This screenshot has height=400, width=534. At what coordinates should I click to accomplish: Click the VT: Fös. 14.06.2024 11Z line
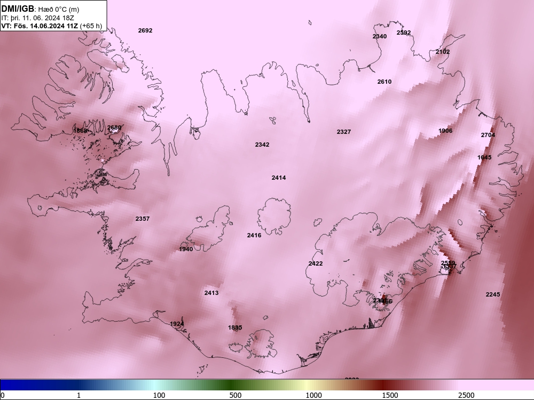[51, 26]
